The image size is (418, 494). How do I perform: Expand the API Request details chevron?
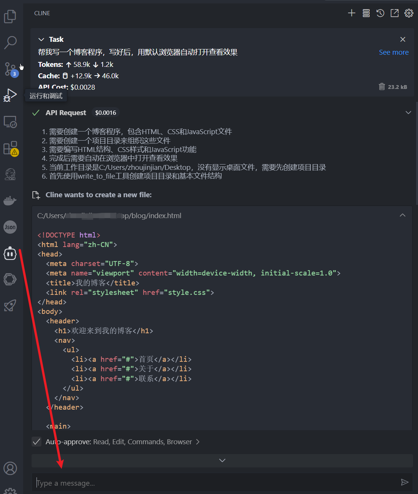coord(408,112)
